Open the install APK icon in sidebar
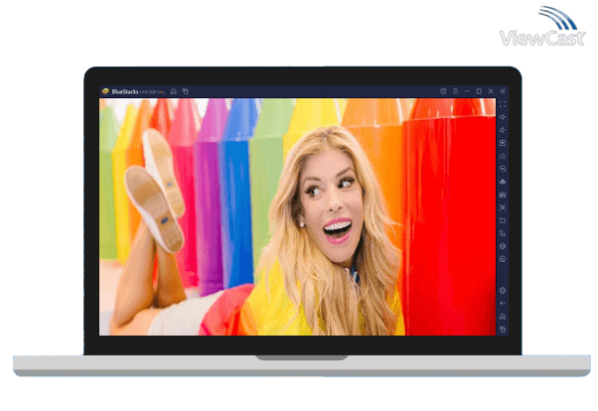This screenshot has height=411, width=598. click(503, 195)
